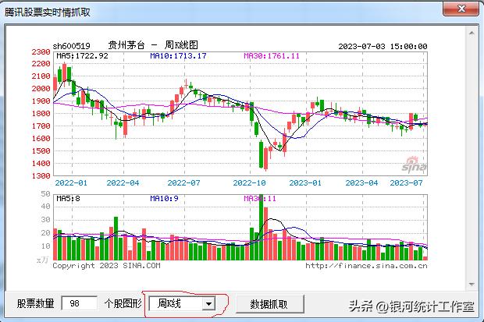Click the volume axis label 50
Viewport: 484px width, 322px height.
[45, 194]
